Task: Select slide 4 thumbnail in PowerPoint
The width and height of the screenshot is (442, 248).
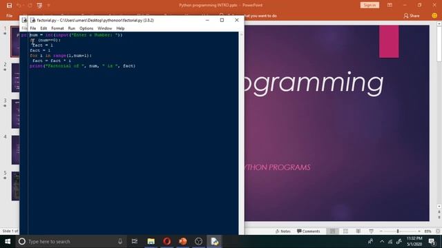Action: click(x=15, y=150)
